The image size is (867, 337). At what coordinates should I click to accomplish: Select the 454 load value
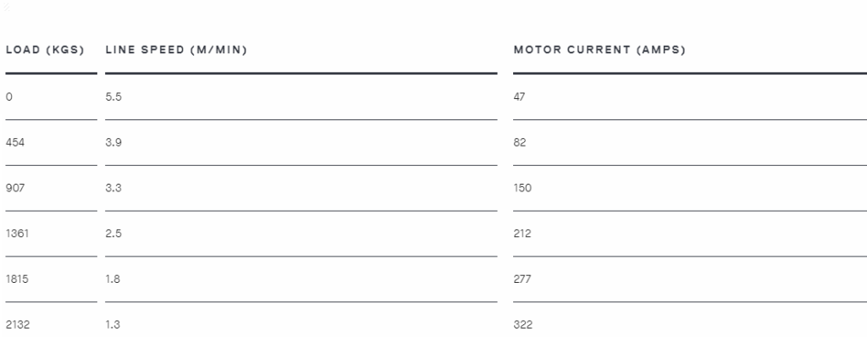15,142
